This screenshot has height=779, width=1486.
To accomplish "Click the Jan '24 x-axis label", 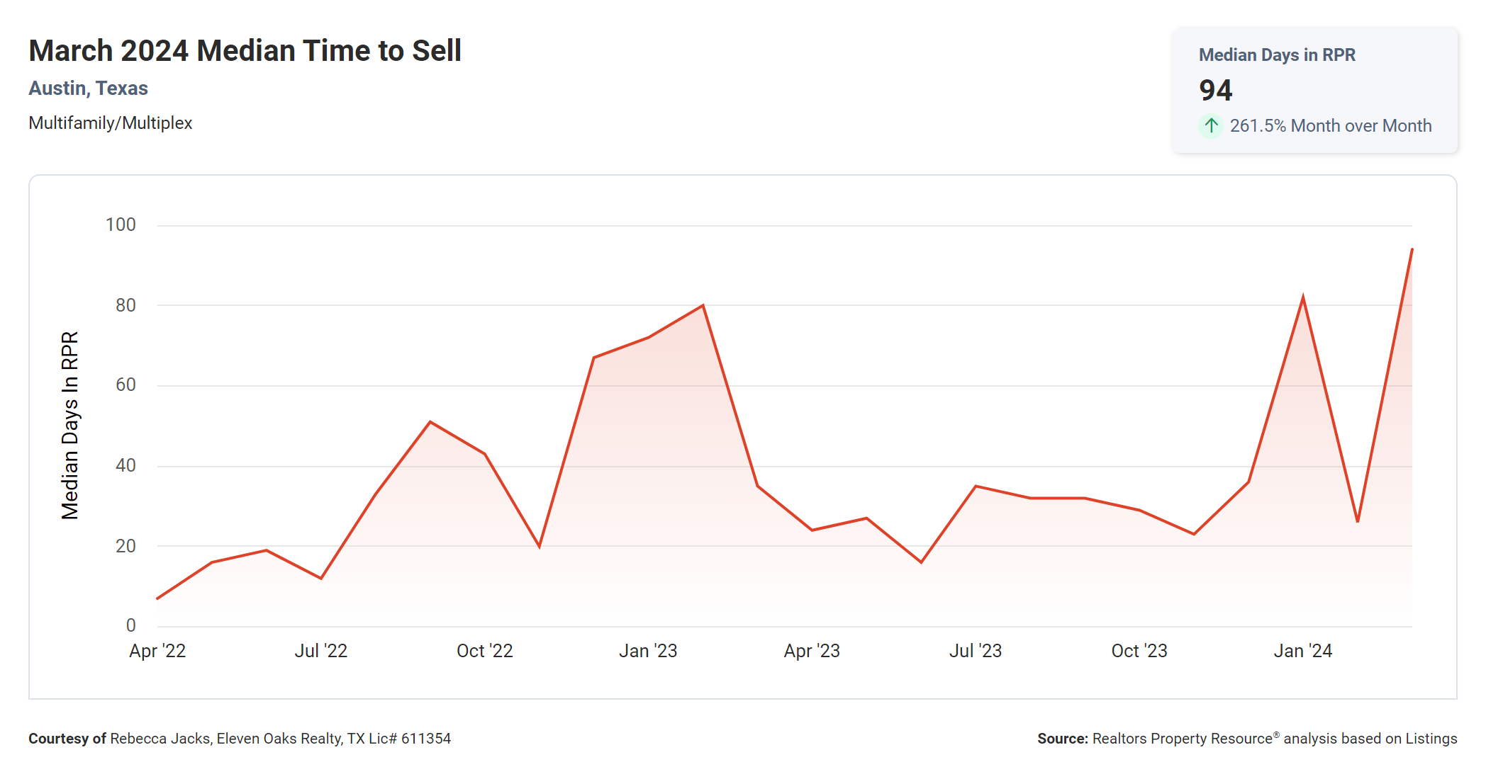I will coord(1302,651).
